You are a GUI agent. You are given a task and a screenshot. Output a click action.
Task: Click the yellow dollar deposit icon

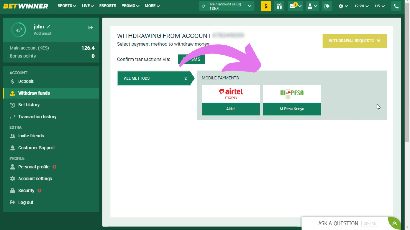(x=266, y=6)
